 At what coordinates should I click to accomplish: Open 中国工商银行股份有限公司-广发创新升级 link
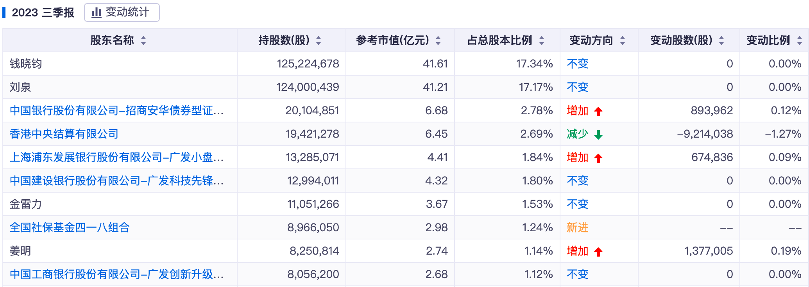click(116, 275)
